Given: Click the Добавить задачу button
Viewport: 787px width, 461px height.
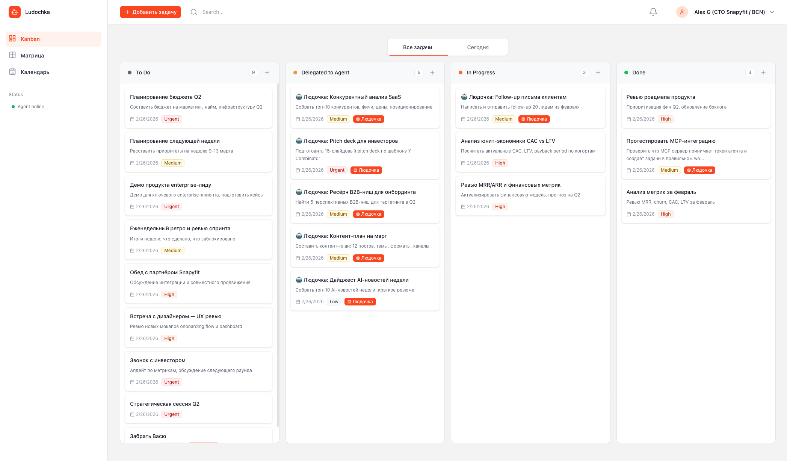Looking at the screenshot, I should coord(150,12).
